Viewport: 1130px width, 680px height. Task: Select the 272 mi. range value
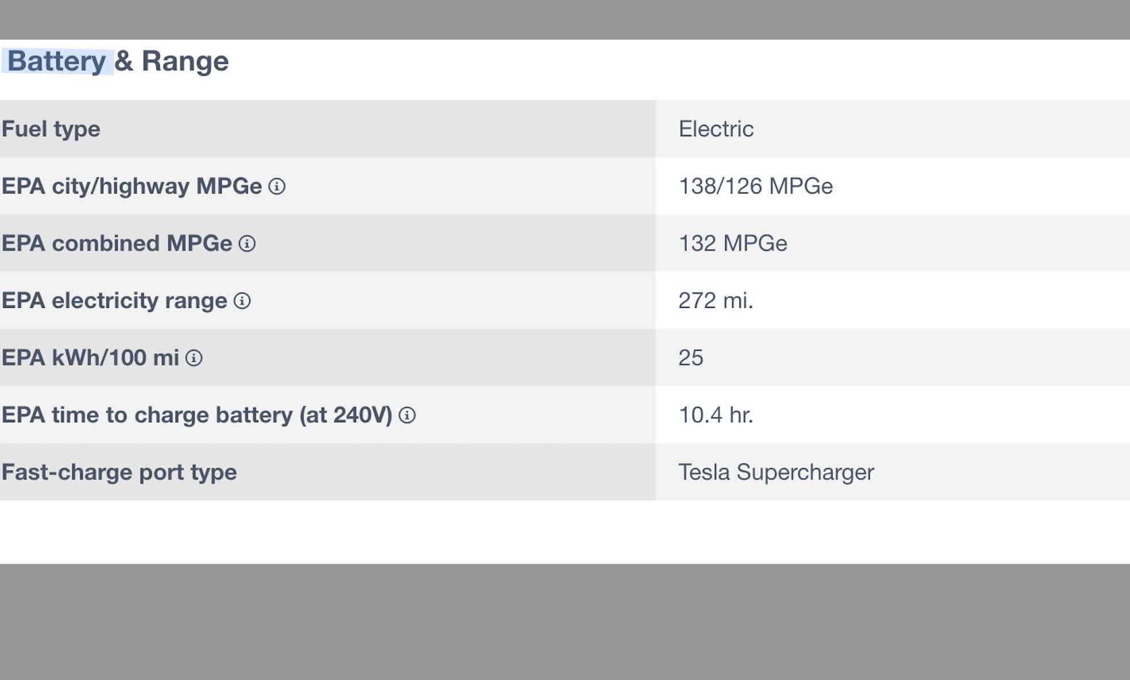point(715,301)
